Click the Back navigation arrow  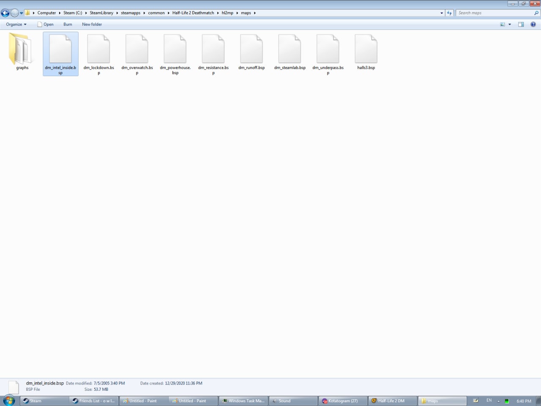5,13
